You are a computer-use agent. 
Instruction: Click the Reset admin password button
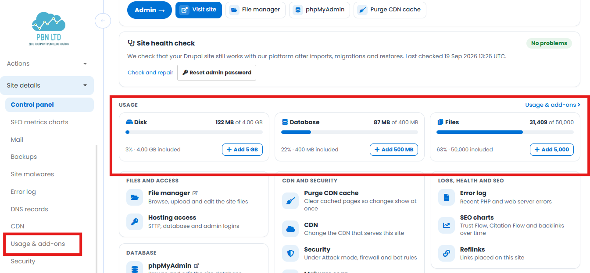click(217, 73)
